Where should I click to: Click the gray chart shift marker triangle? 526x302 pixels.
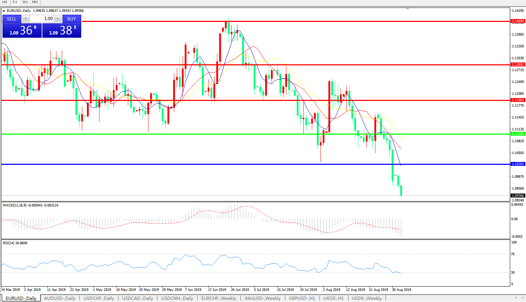tap(407, 9)
